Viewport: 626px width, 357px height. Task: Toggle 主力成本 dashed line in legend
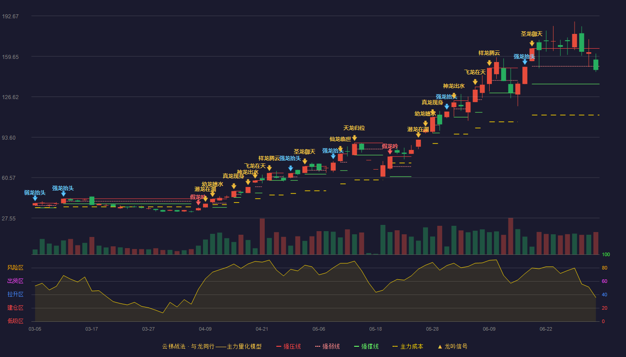(x=407, y=346)
